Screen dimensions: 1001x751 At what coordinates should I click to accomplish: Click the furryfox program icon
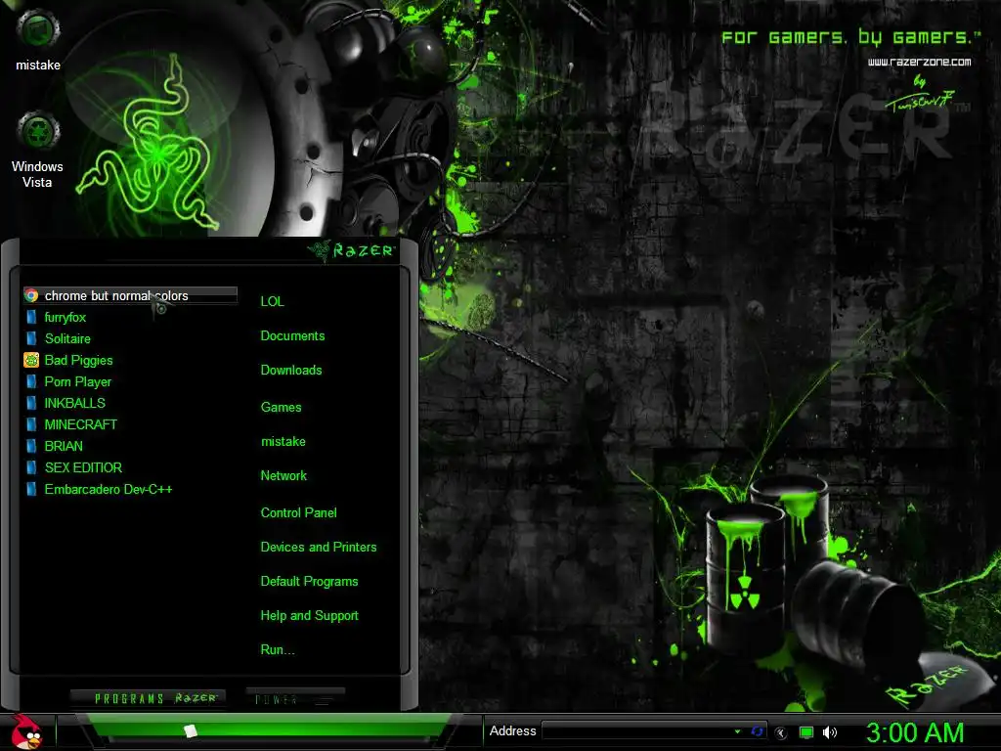point(31,318)
